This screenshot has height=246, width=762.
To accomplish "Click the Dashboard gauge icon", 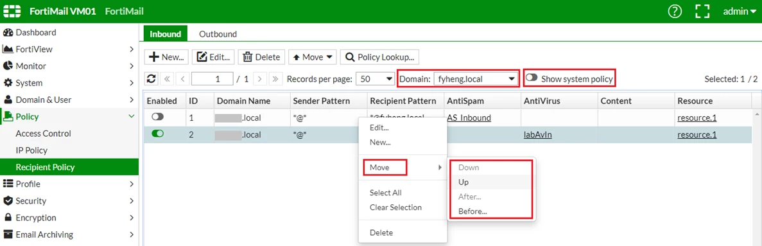I will 8,33.
